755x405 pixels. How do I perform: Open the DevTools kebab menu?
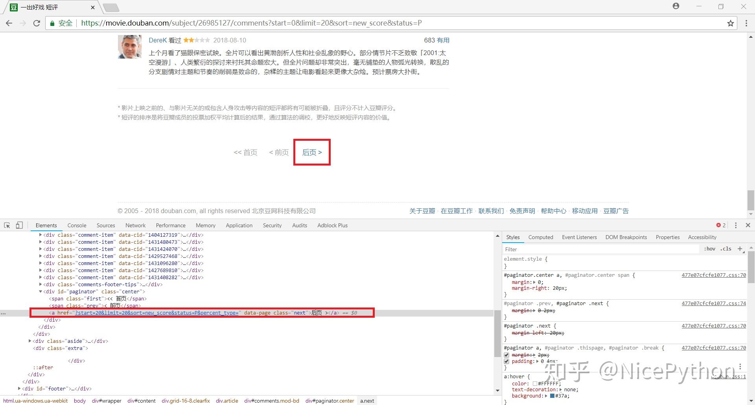coord(735,225)
